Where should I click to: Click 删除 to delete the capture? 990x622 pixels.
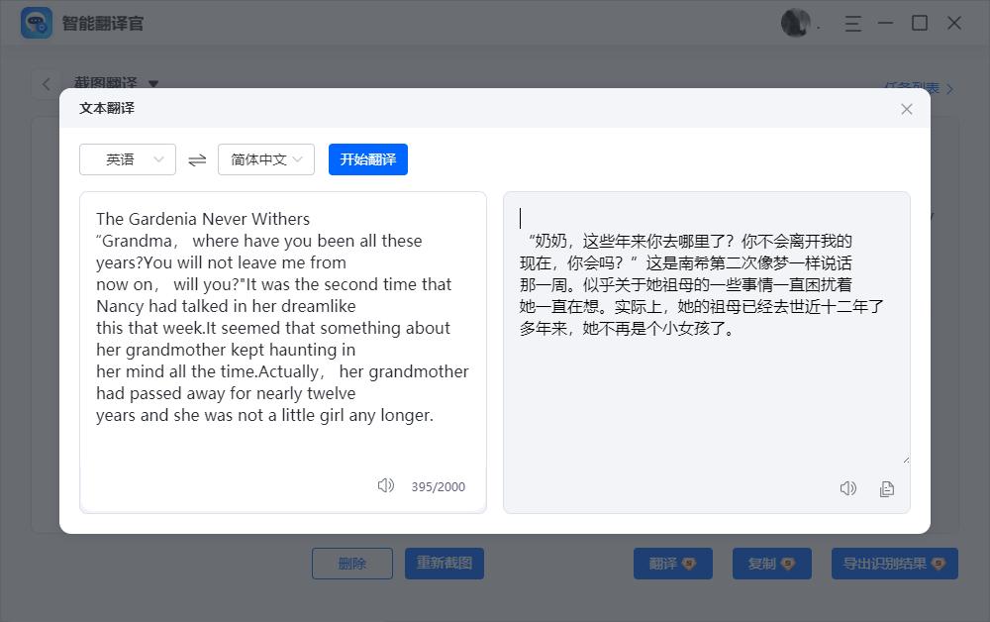pos(351,563)
